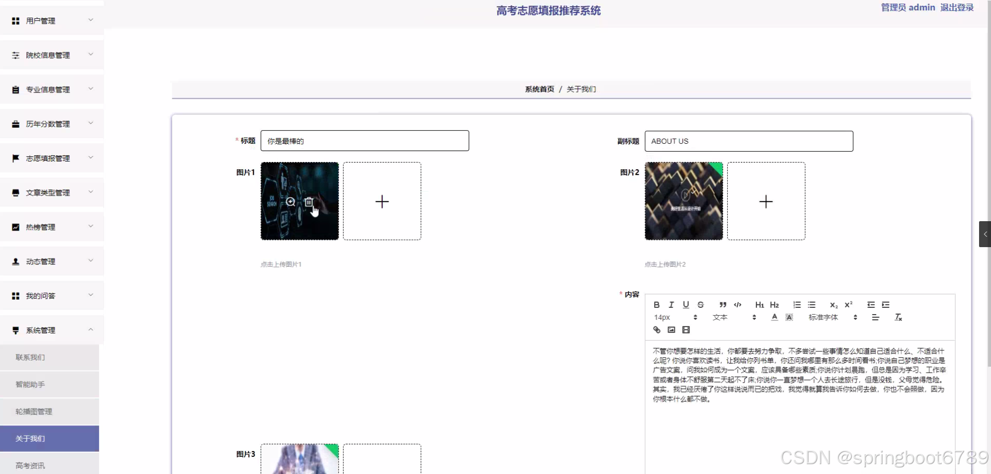The image size is (991, 474).
Task: Expand the 我的问答 menu
Action: (x=52, y=295)
